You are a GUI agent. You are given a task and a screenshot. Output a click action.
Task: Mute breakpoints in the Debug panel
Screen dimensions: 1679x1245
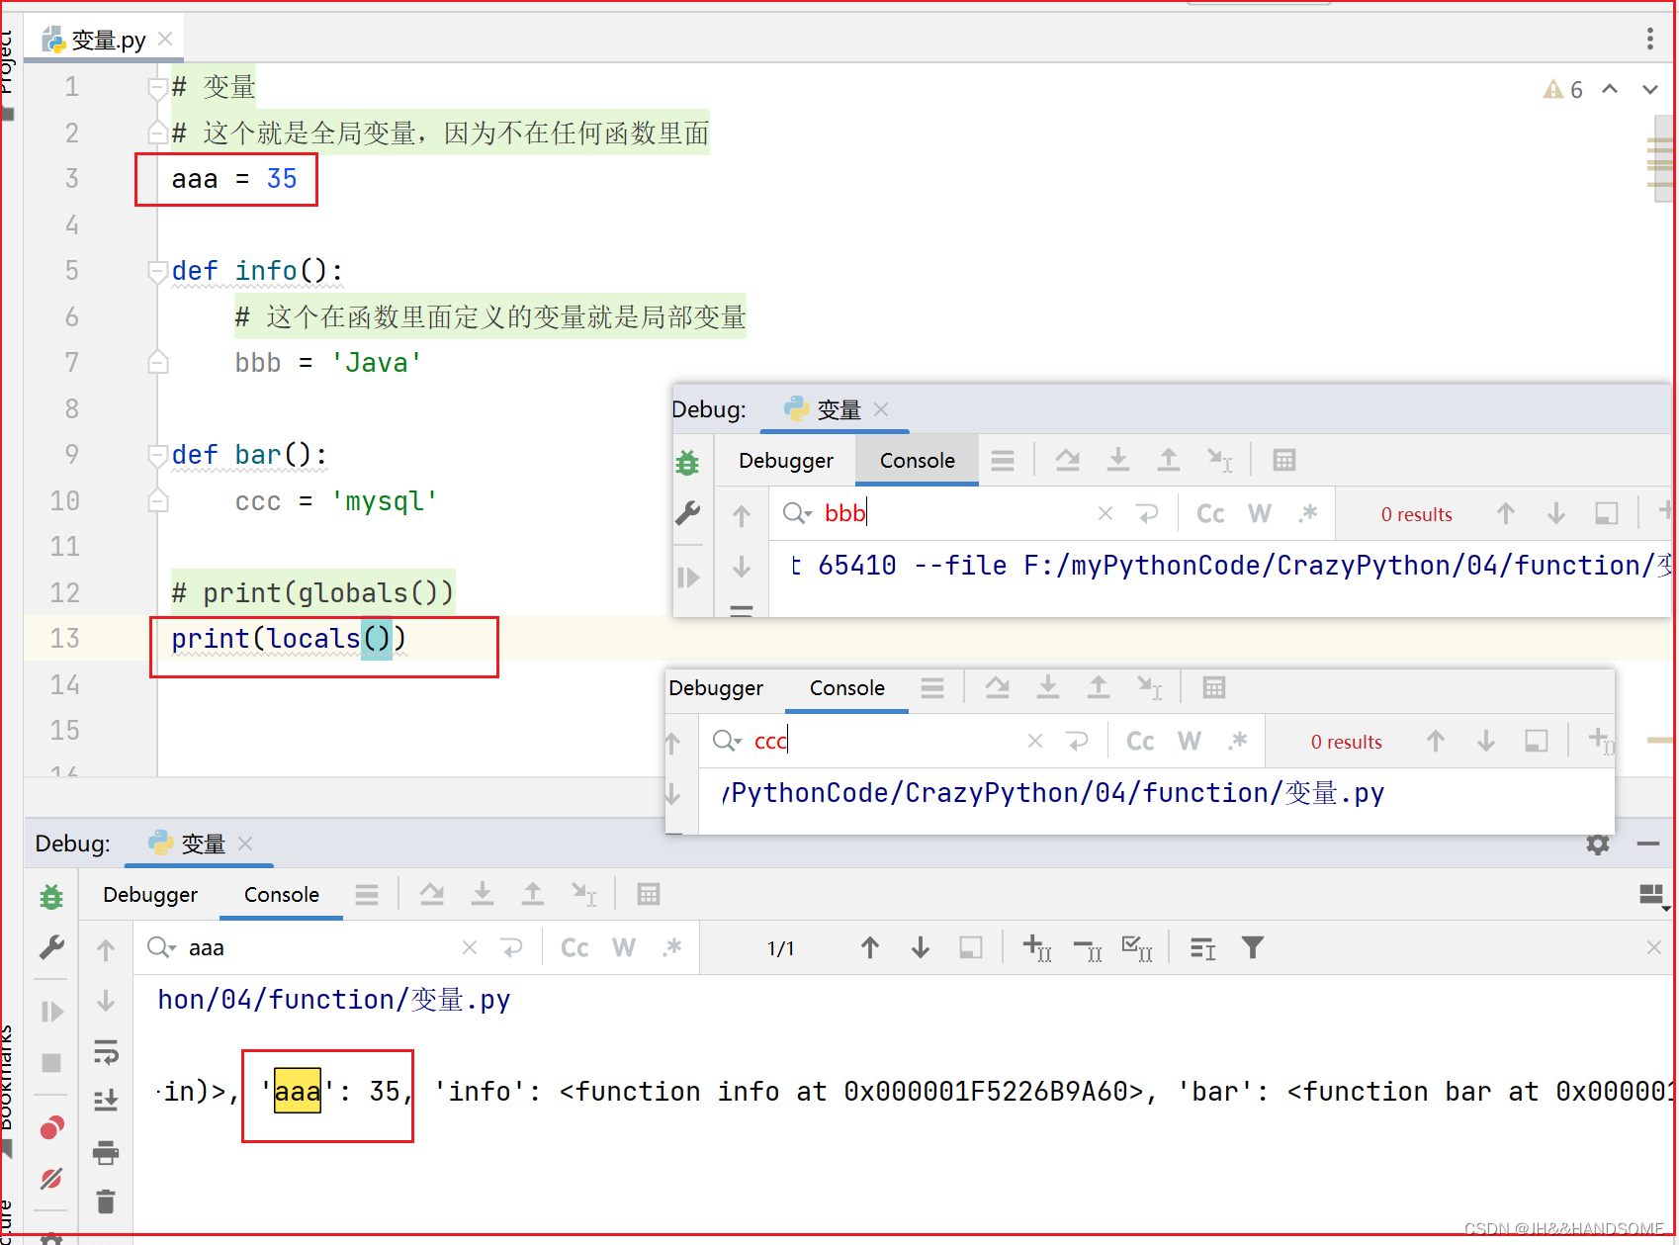tap(51, 1179)
